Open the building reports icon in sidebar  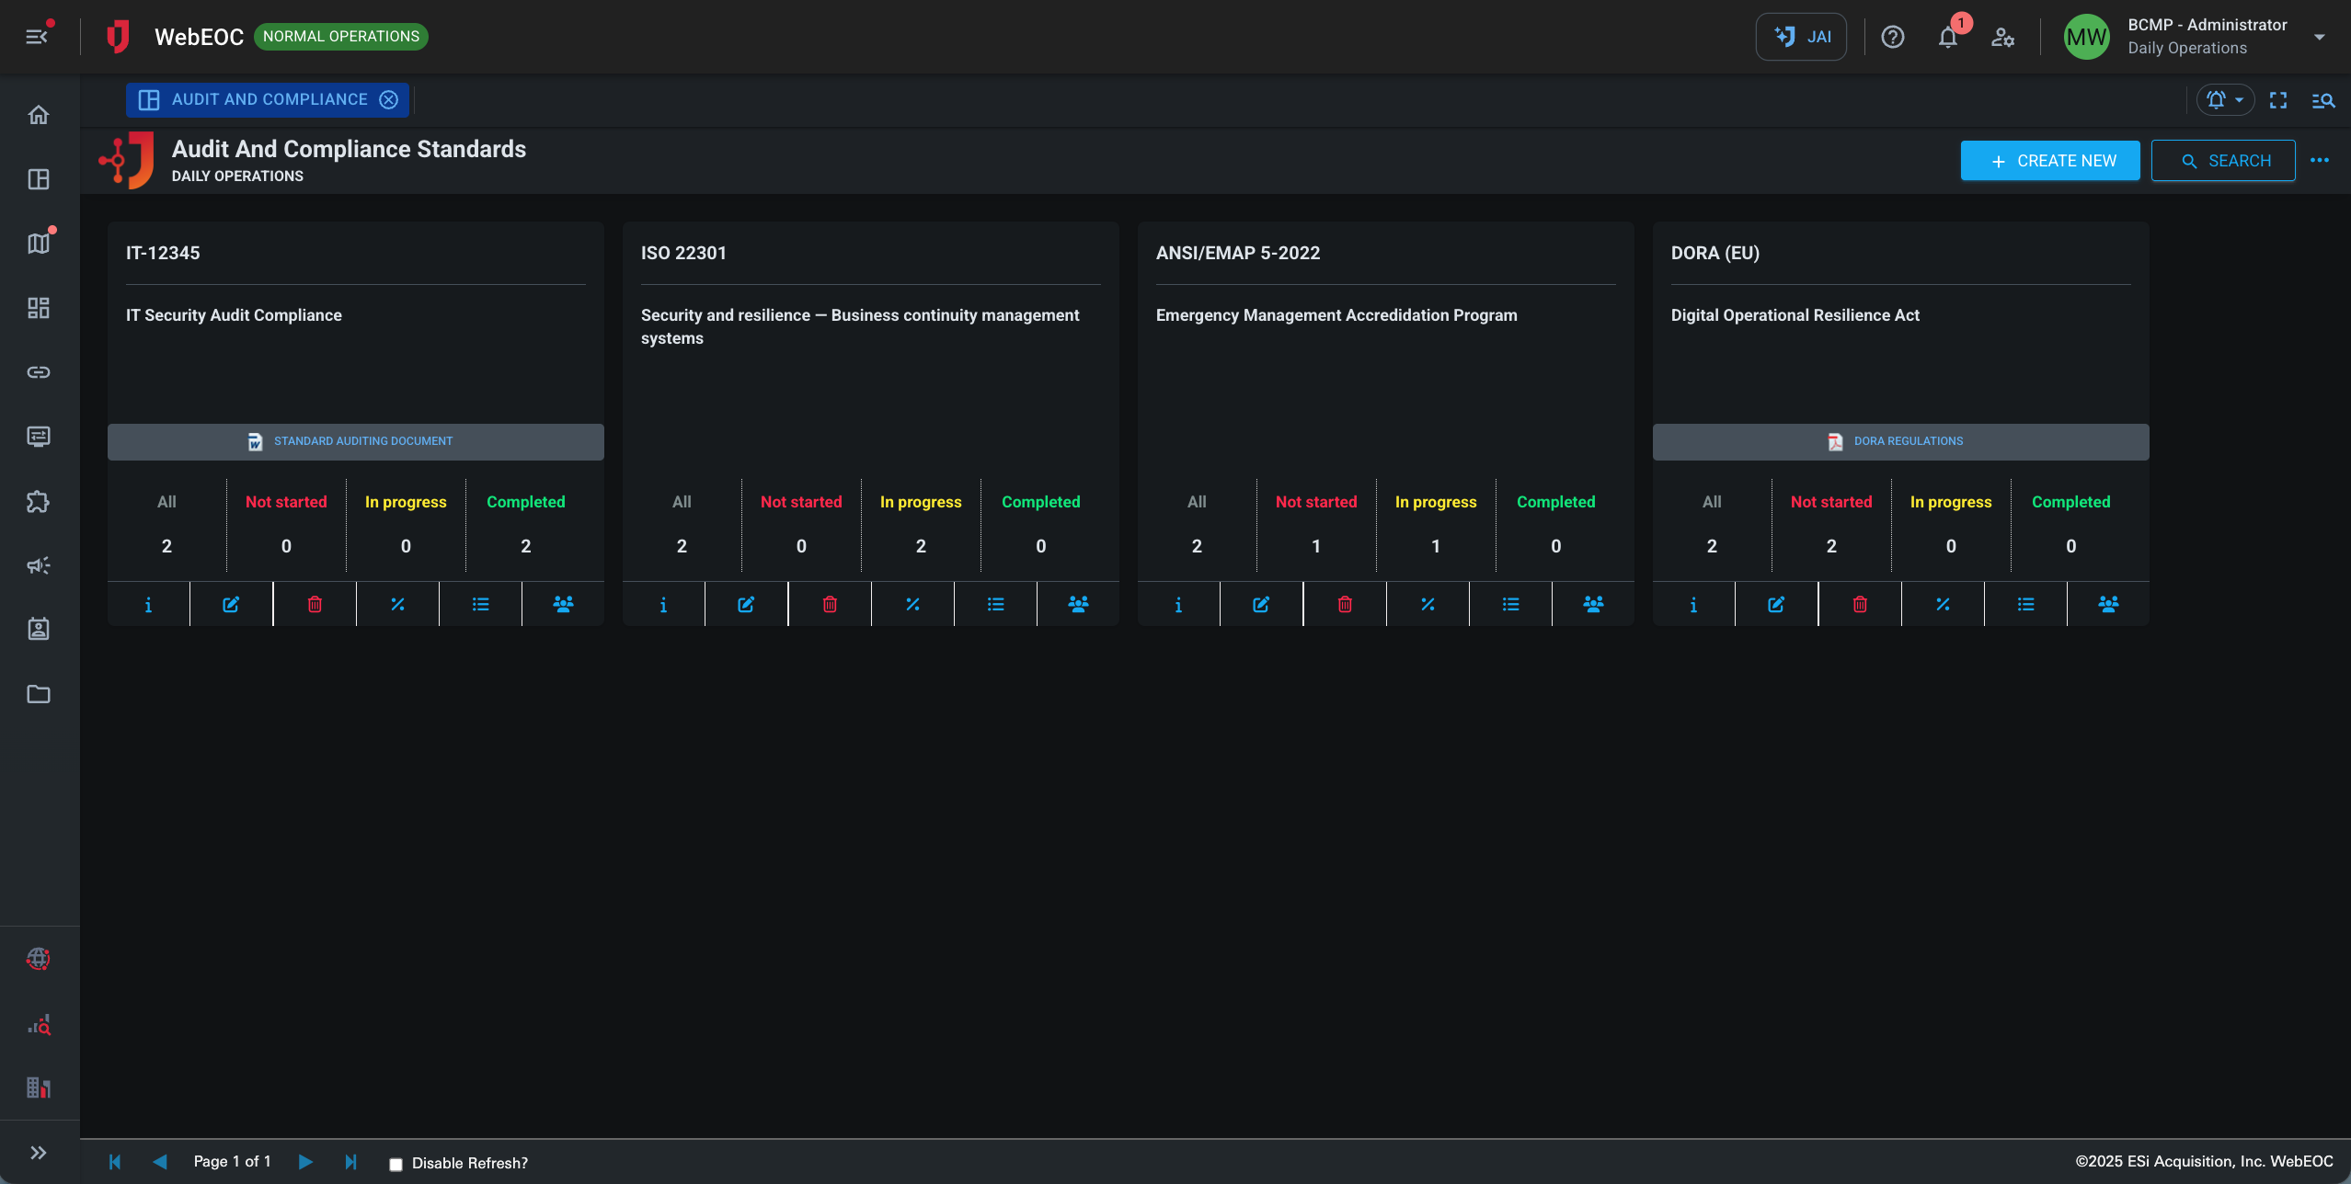(x=38, y=1088)
